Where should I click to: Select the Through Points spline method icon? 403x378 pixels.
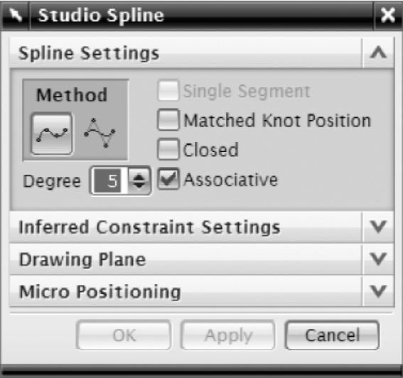pos(52,134)
